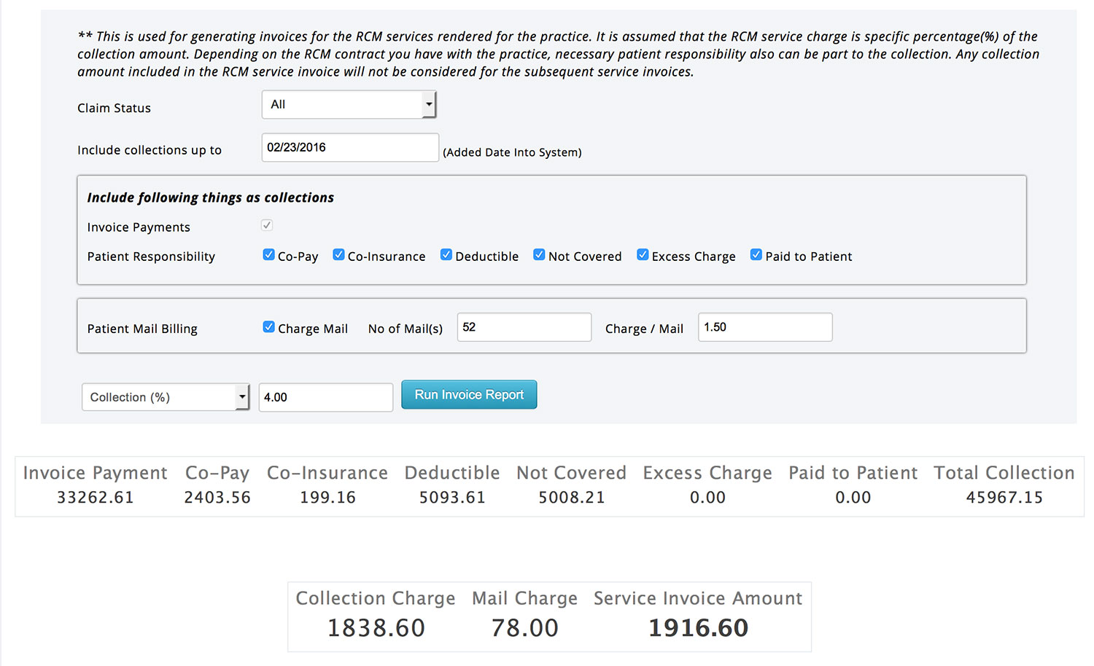The image size is (1094, 666).
Task: Toggle the Not Covered checkbox
Action: click(539, 255)
